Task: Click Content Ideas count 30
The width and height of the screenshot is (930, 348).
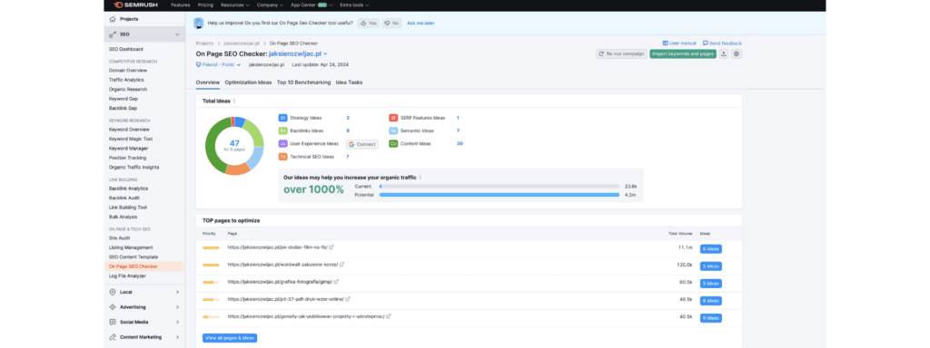Action: pos(460,144)
